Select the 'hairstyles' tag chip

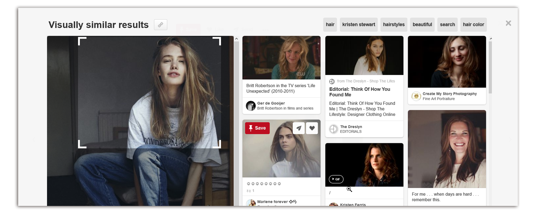(394, 25)
